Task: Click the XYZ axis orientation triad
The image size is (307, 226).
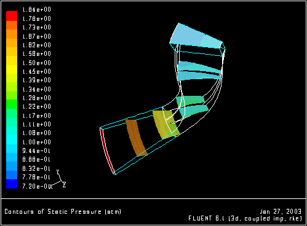Action: (x=58, y=179)
